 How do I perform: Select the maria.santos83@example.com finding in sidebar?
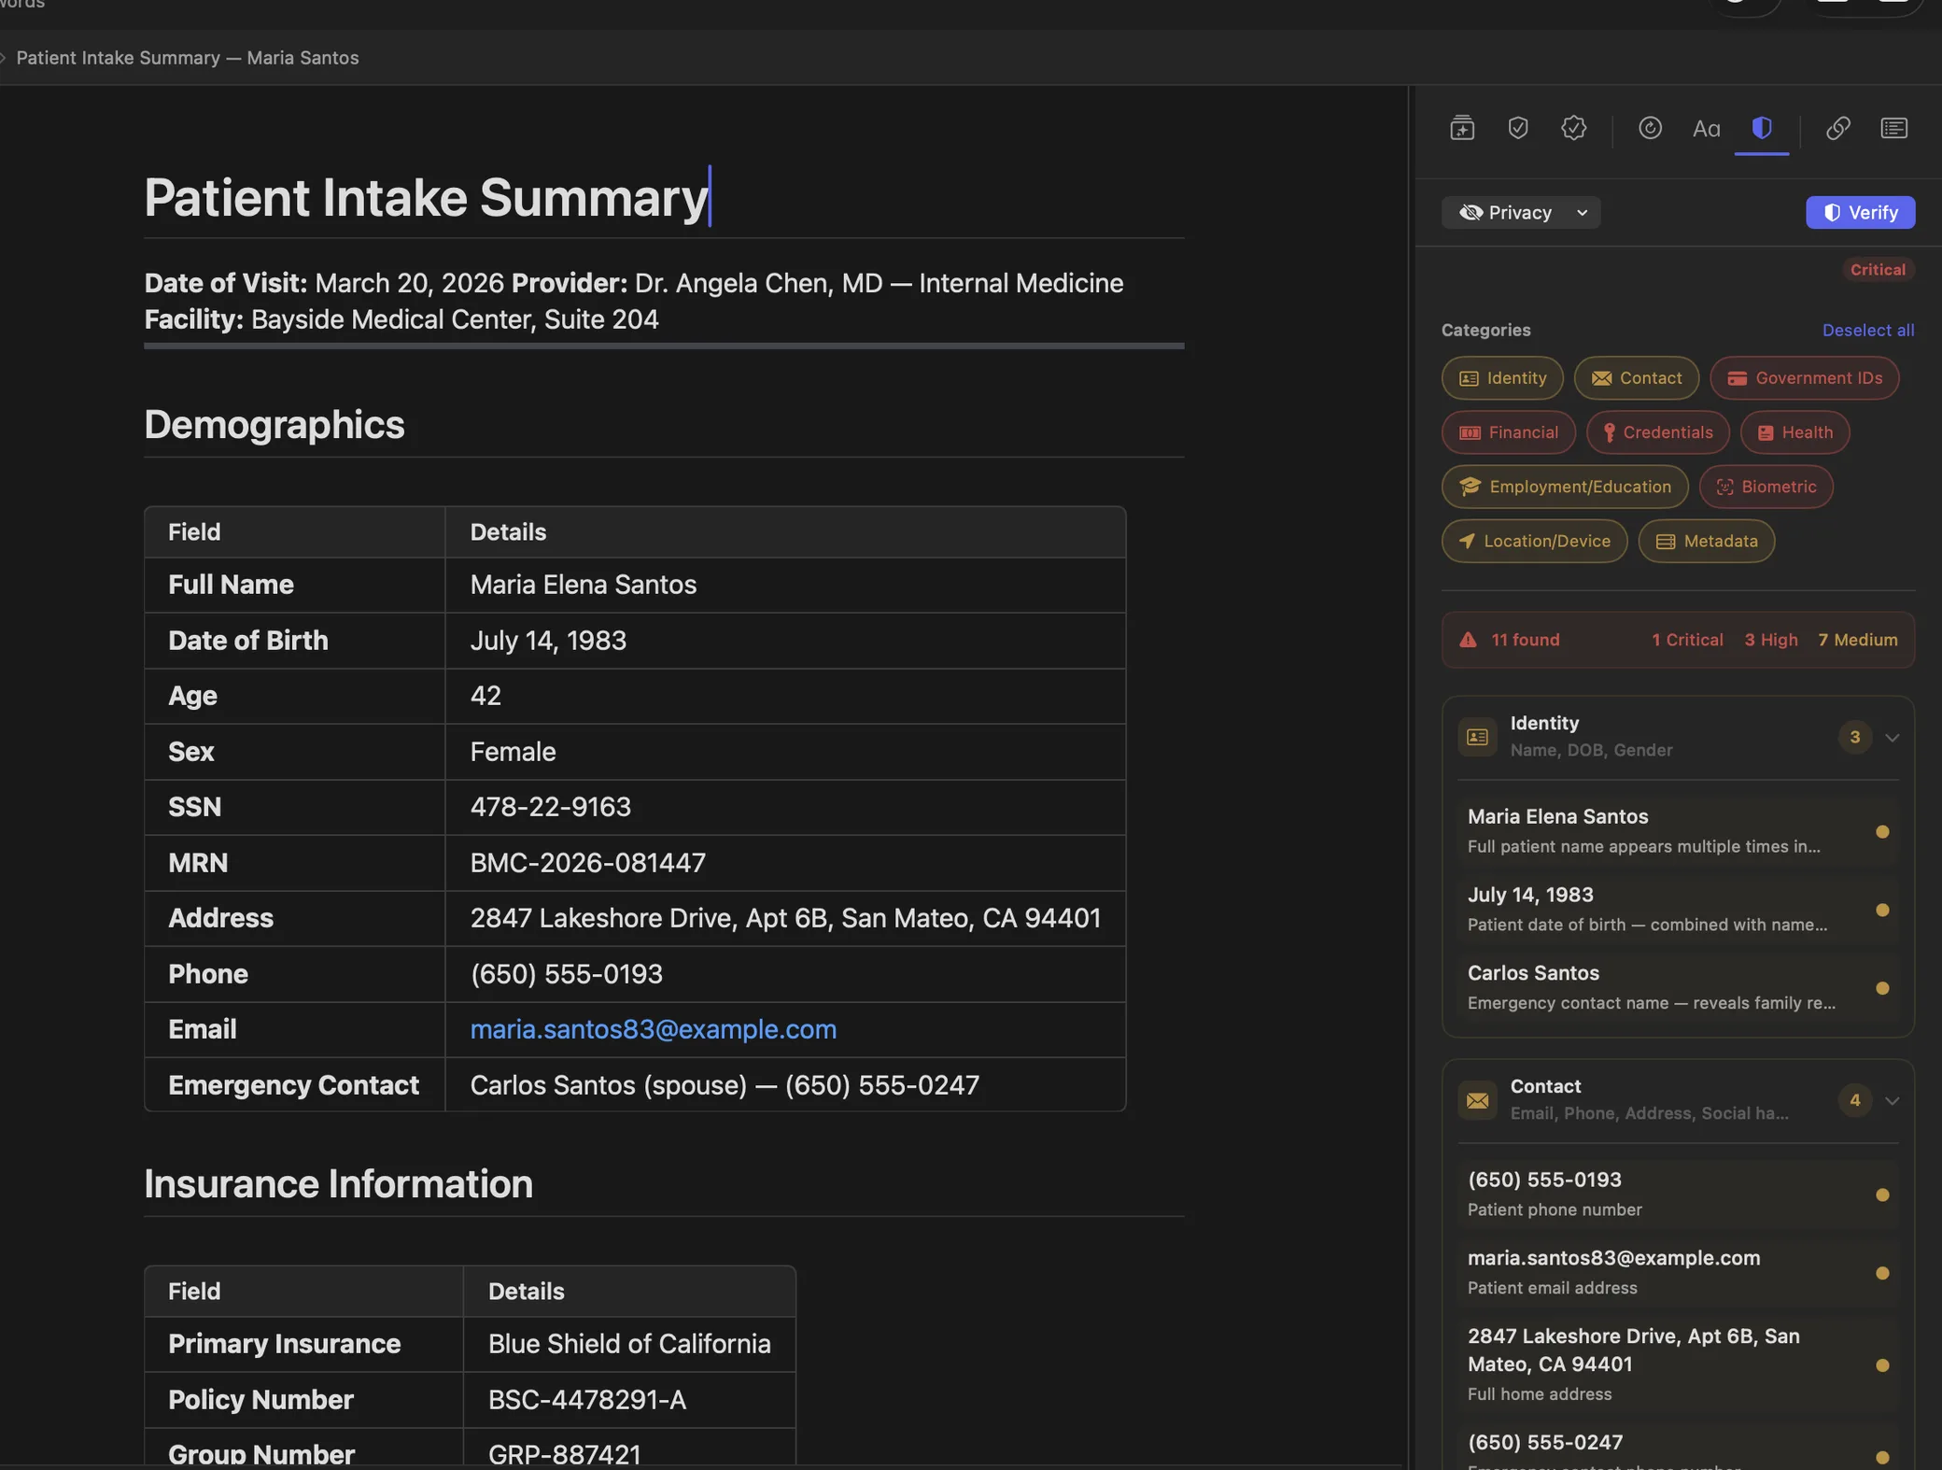point(1677,1272)
